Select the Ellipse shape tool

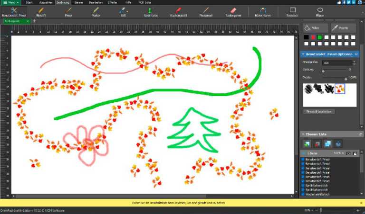coord(320,11)
